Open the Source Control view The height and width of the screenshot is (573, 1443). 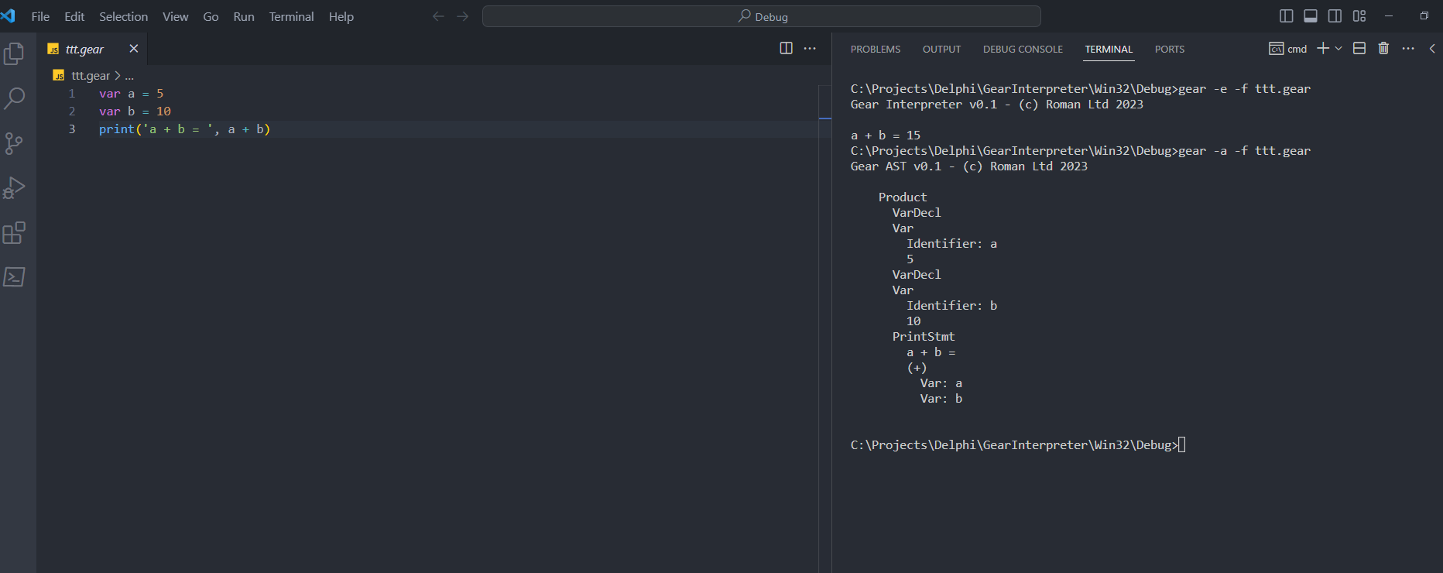(14, 143)
